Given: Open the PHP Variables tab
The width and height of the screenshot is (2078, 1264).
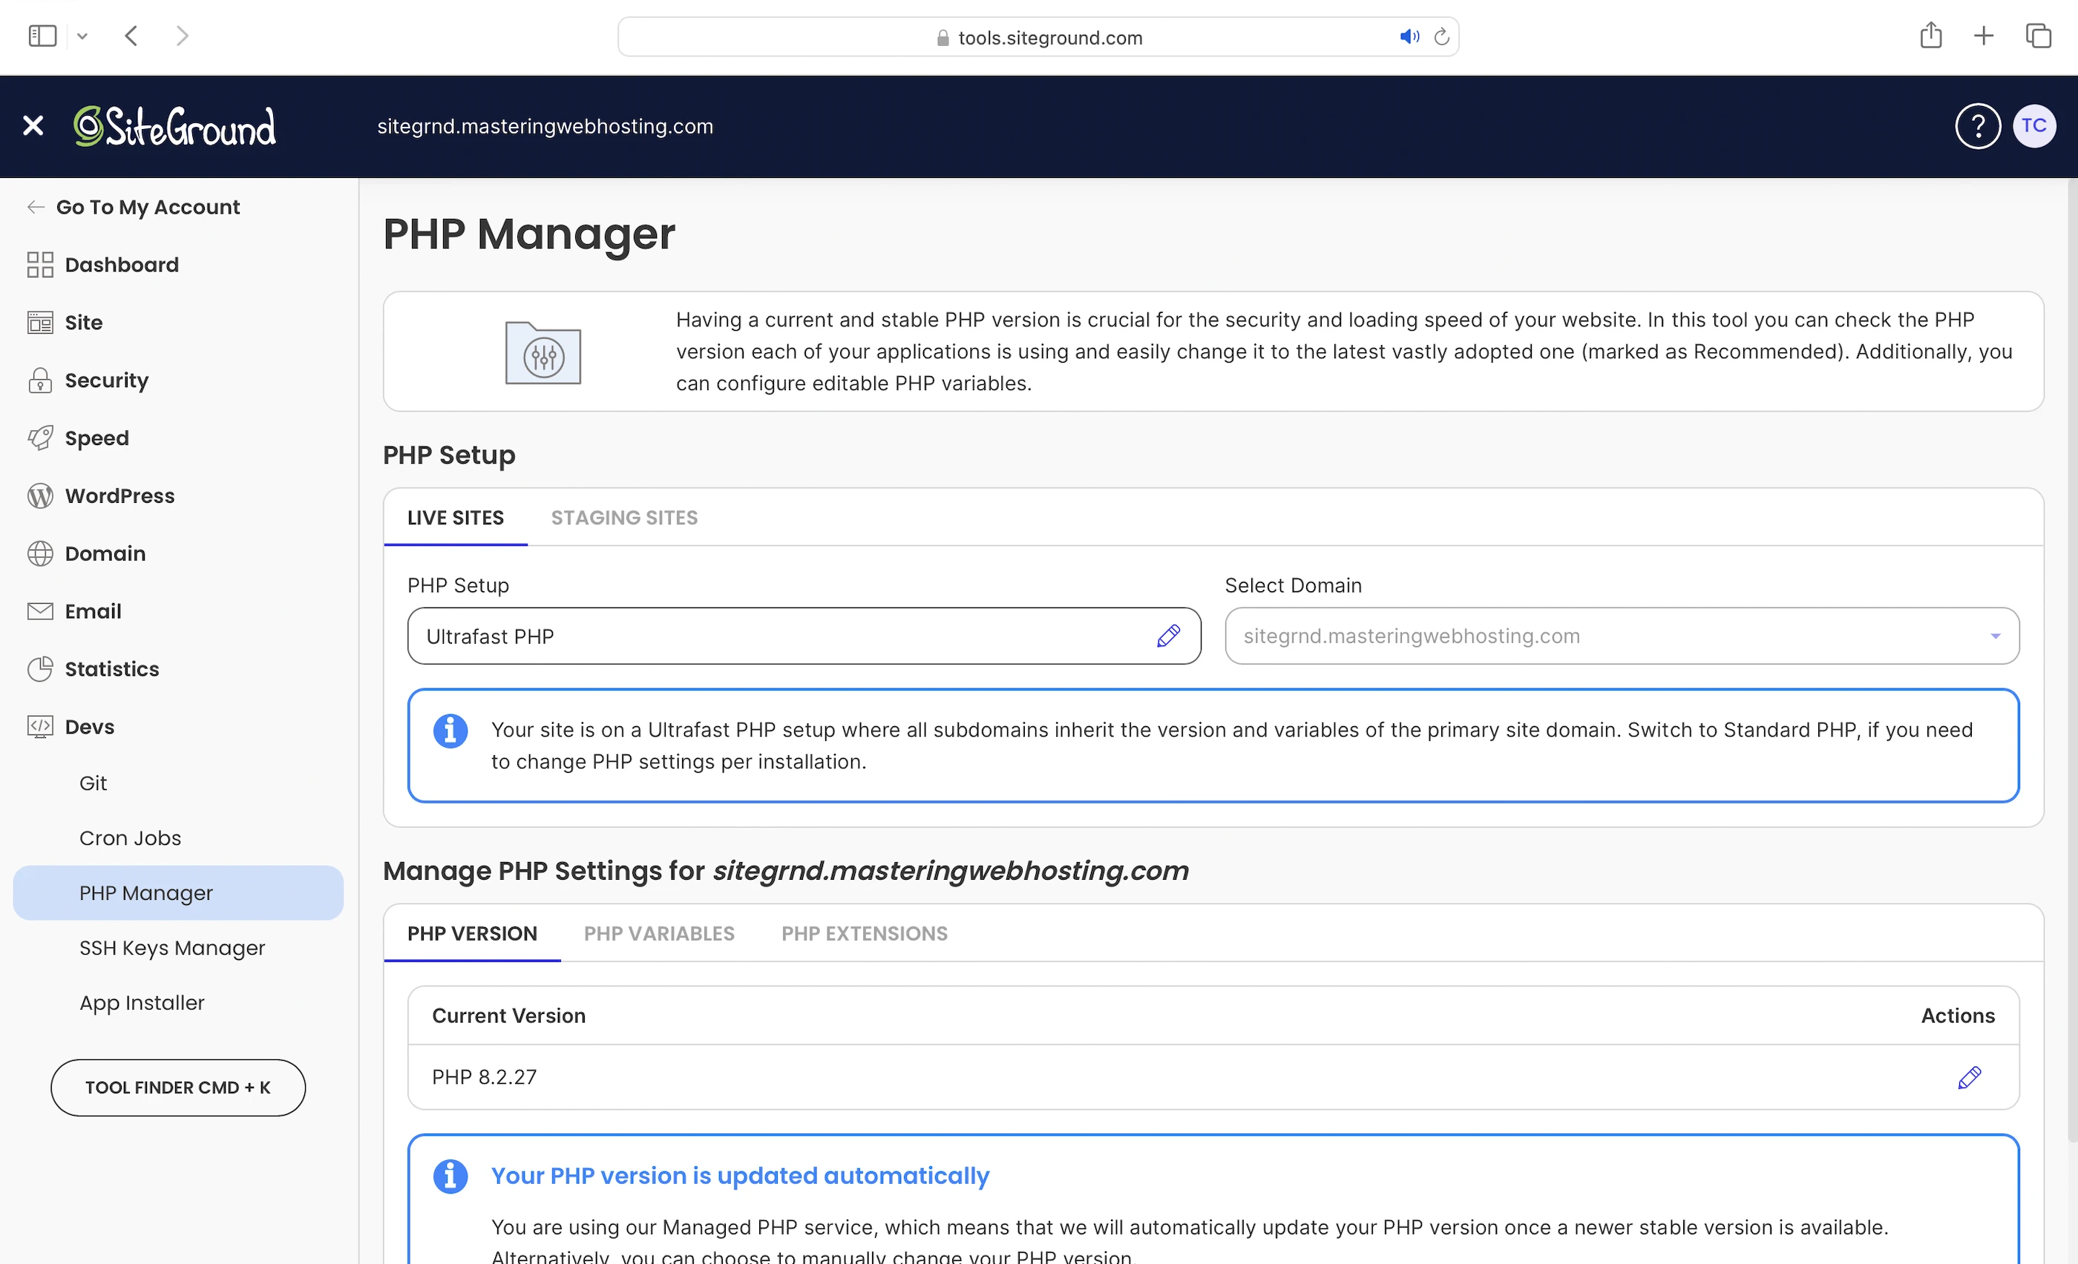Looking at the screenshot, I should (659, 934).
